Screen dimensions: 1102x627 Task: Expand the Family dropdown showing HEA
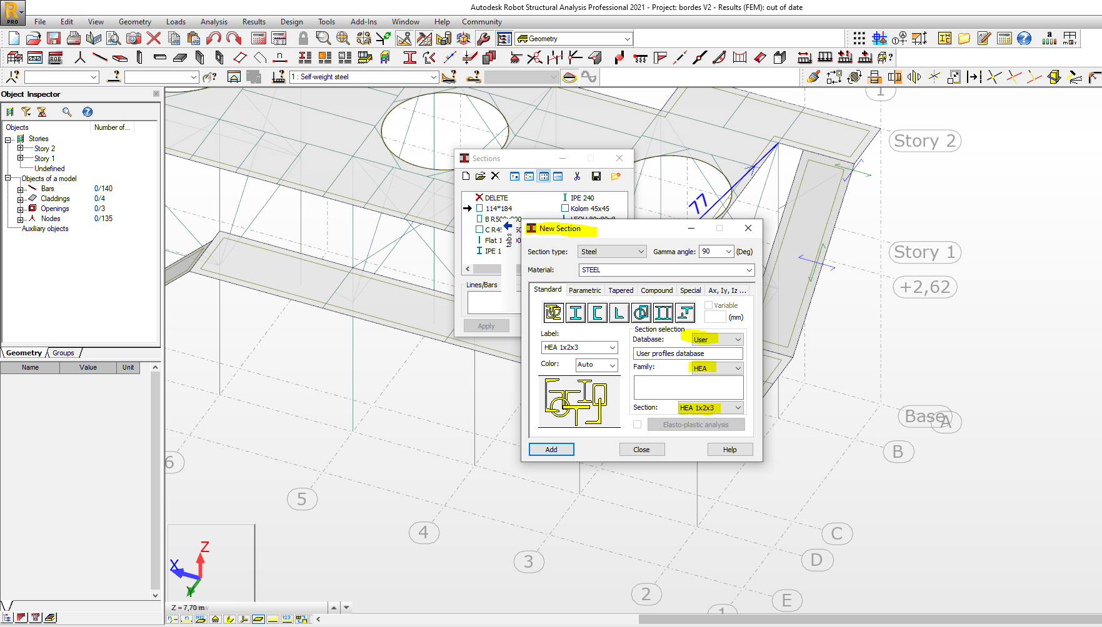pyautogui.click(x=738, y=368)
